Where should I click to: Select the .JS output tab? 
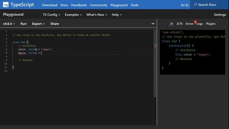tap(171, 24)
